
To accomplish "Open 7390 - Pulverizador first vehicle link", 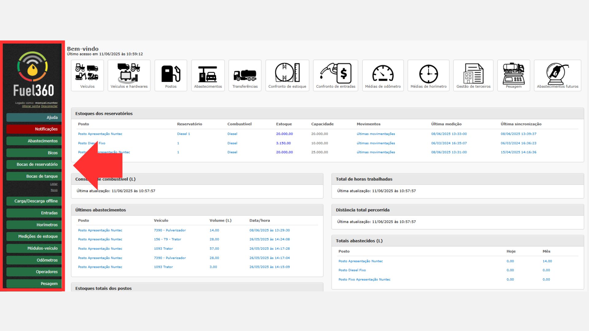I will (170, 230).
